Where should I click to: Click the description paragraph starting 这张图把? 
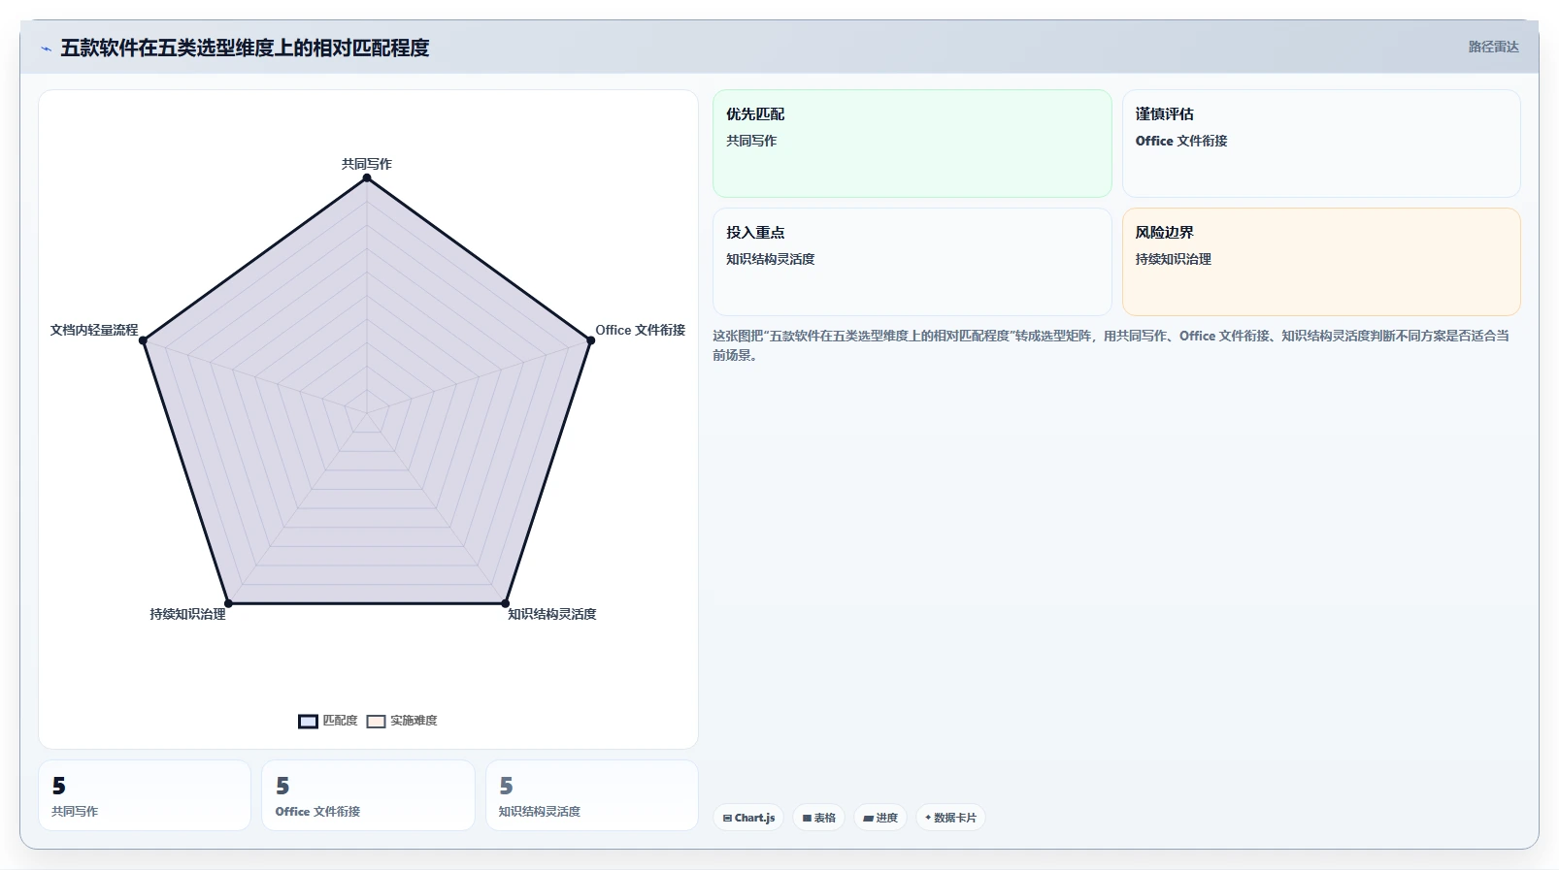click(x=1111, y=345)
